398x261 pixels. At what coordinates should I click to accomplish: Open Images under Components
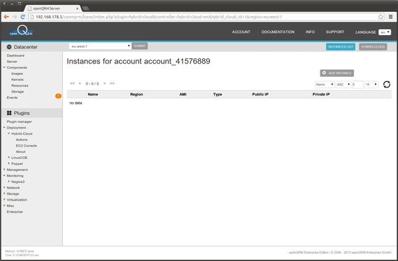pyautogui.click(x=17, y=74)
